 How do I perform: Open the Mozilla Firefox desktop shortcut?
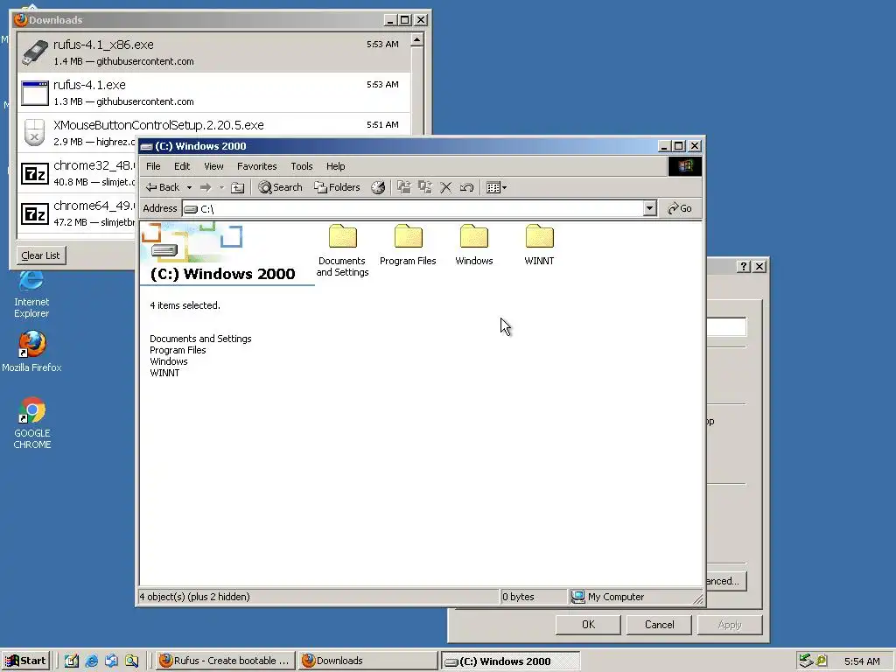pyautogui.click(x=31, y=352)
